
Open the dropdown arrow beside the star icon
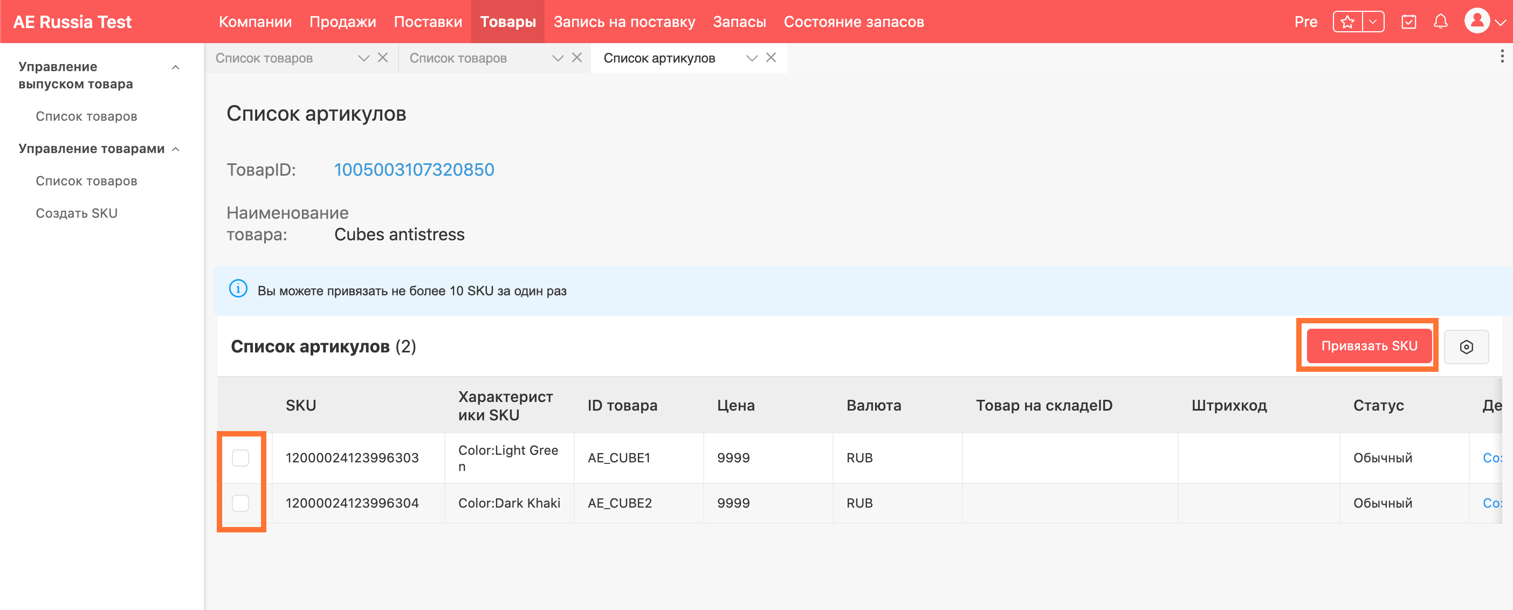(1373, 22)
